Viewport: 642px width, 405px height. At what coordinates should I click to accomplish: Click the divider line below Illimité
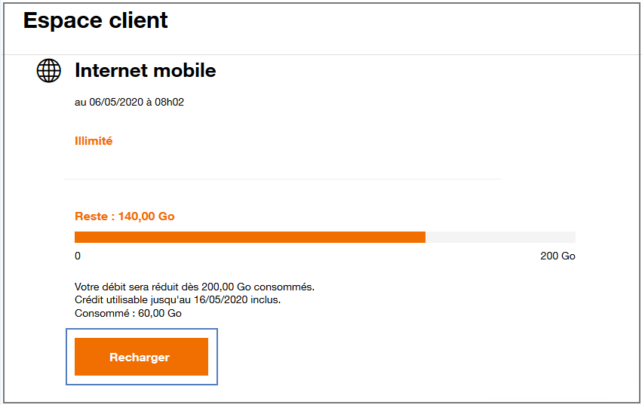click(282, 179)
